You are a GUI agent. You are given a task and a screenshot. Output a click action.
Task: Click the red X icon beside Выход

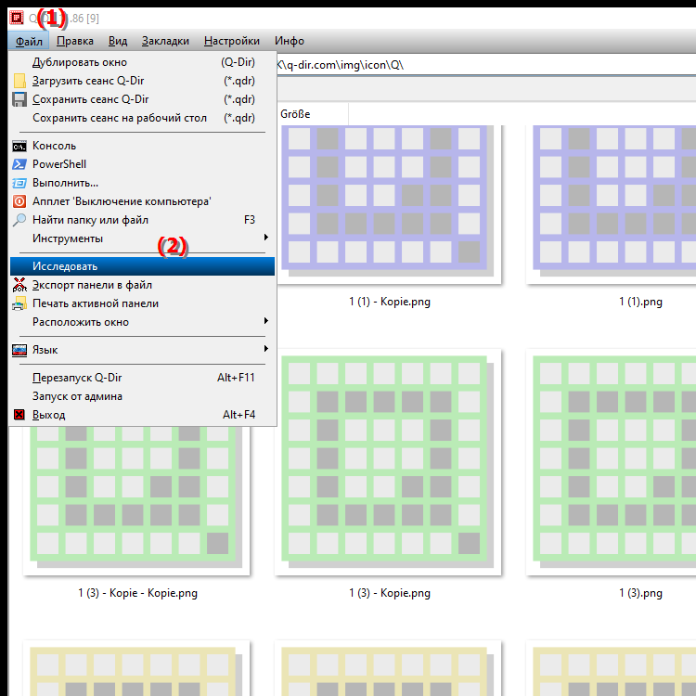pos(19,415)
